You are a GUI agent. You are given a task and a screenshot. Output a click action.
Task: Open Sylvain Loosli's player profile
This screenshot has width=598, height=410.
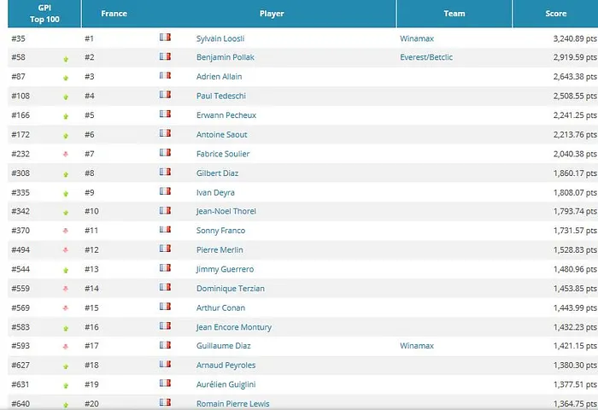220,38
